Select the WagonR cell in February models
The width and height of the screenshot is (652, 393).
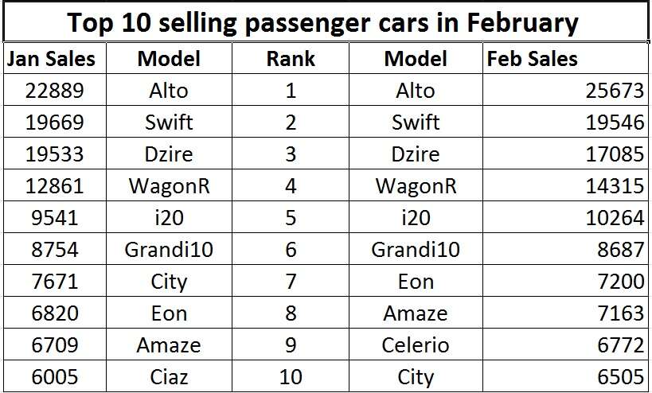(x=416, y=185)
